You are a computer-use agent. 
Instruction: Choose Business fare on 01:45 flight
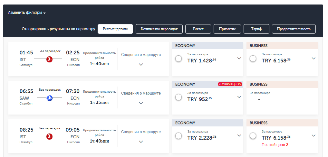(x=253, y=59)
